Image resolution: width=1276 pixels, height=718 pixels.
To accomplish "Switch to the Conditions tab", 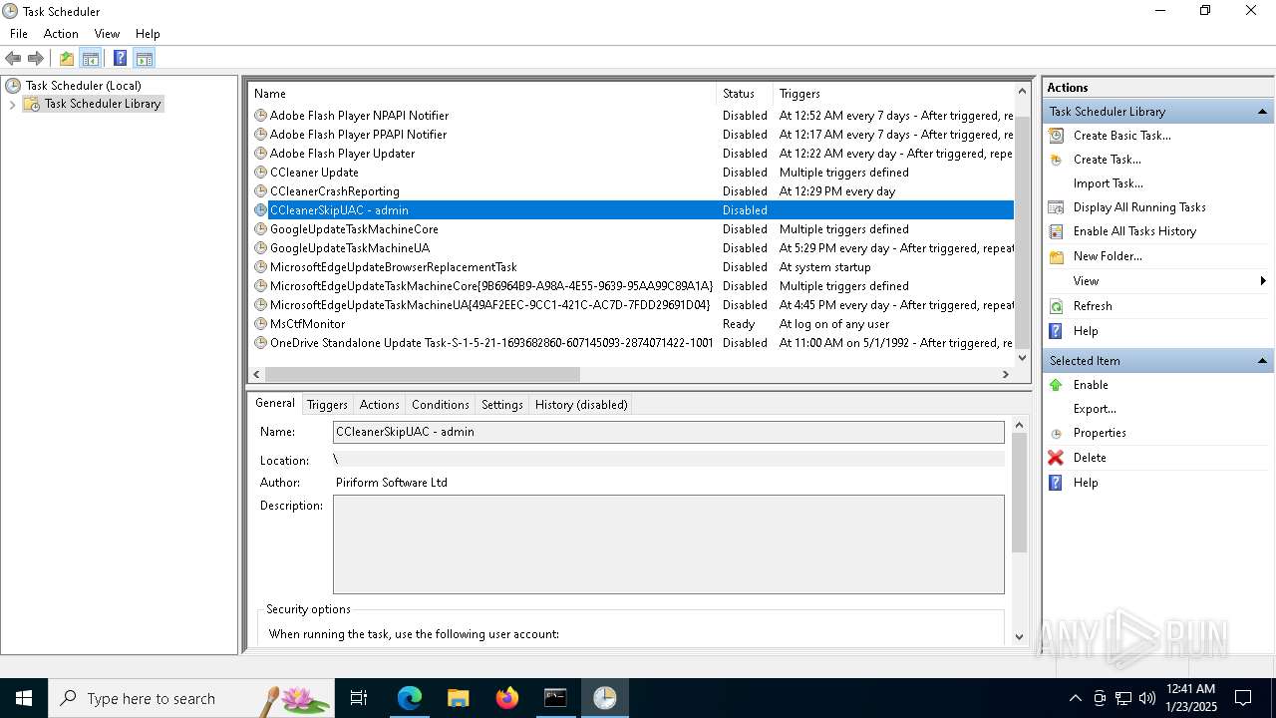I will pyautogui.click(x=440, y=405).
